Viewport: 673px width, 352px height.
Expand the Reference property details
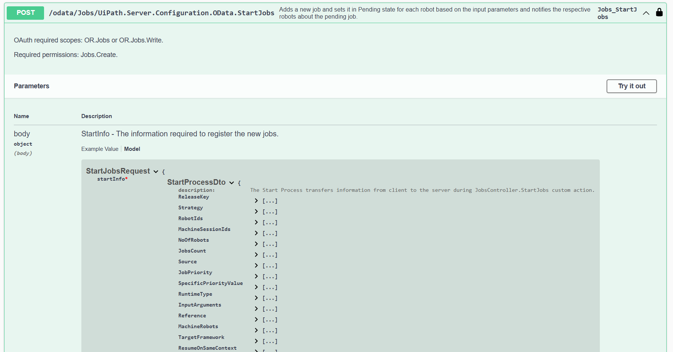pos(256,320)
